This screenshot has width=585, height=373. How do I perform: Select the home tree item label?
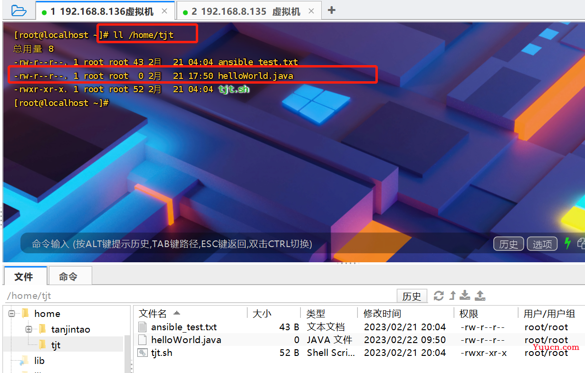tap(47, 314)
